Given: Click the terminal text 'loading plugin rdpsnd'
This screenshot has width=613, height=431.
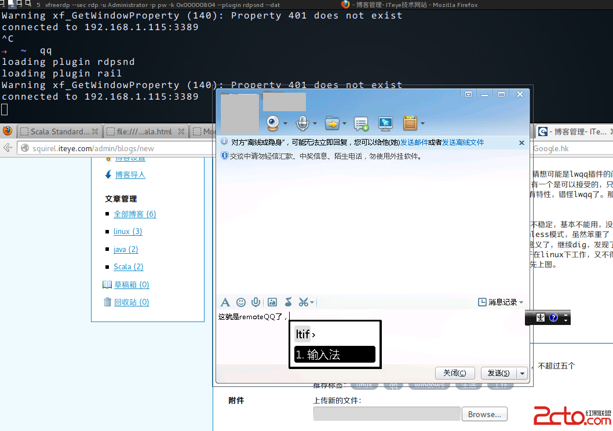Looking at the screenshot, I should (68, 62).
